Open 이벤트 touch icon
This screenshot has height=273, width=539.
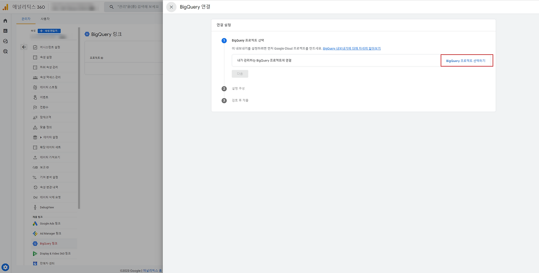pos(35,97)
